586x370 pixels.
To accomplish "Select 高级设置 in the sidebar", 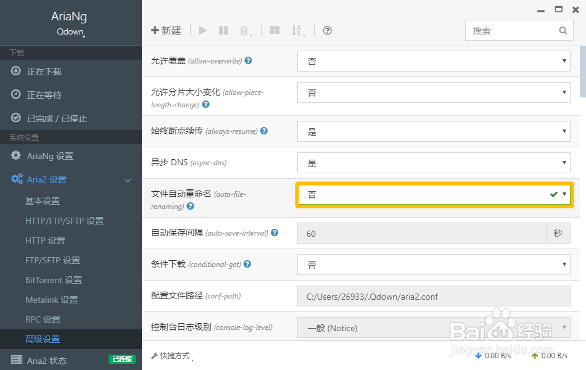I will [43, 339].
